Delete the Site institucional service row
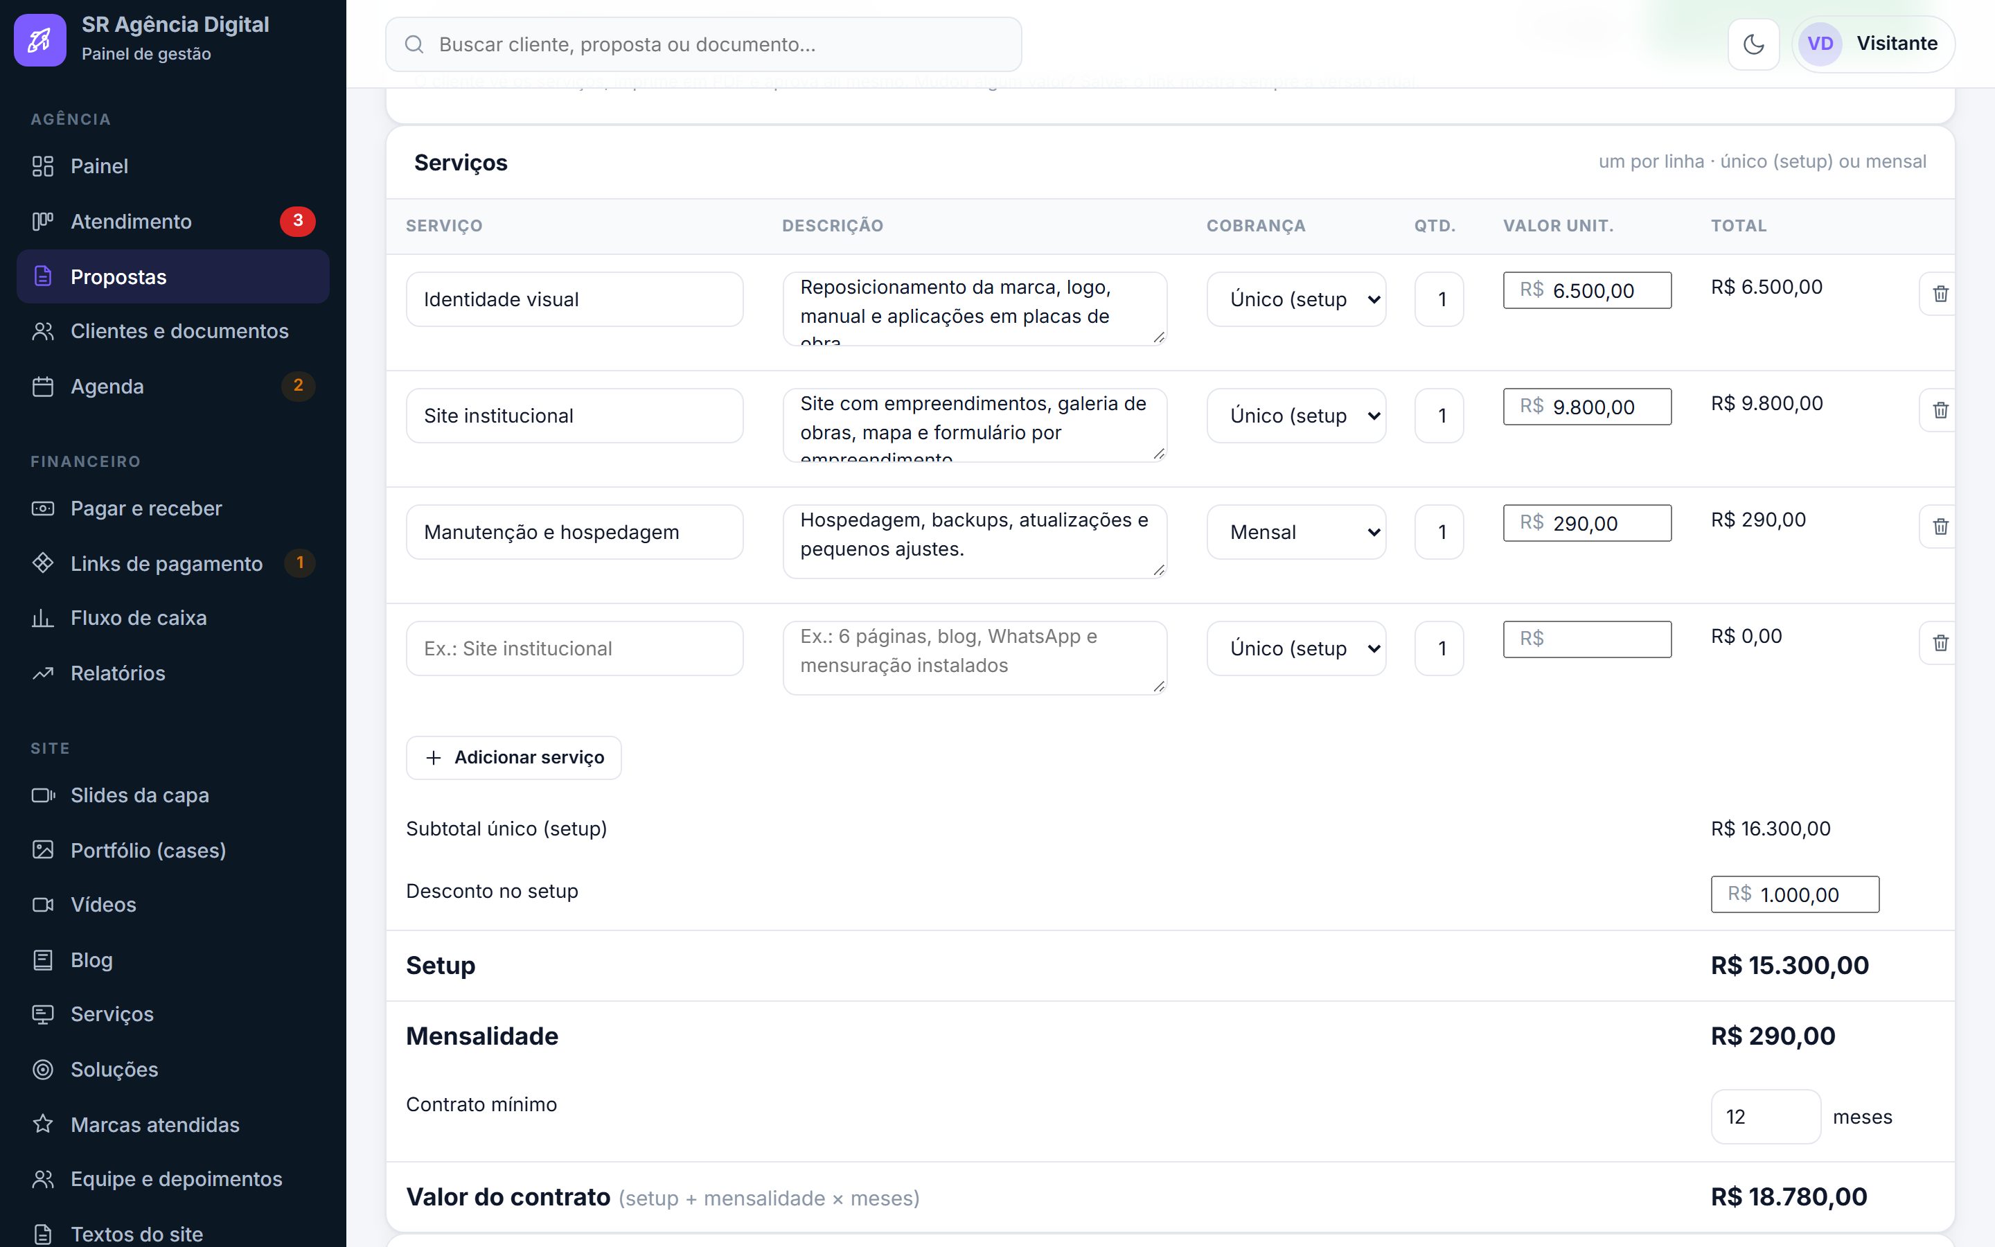The height and width of the screenshot is (1247, 1995). point(1940,410)
